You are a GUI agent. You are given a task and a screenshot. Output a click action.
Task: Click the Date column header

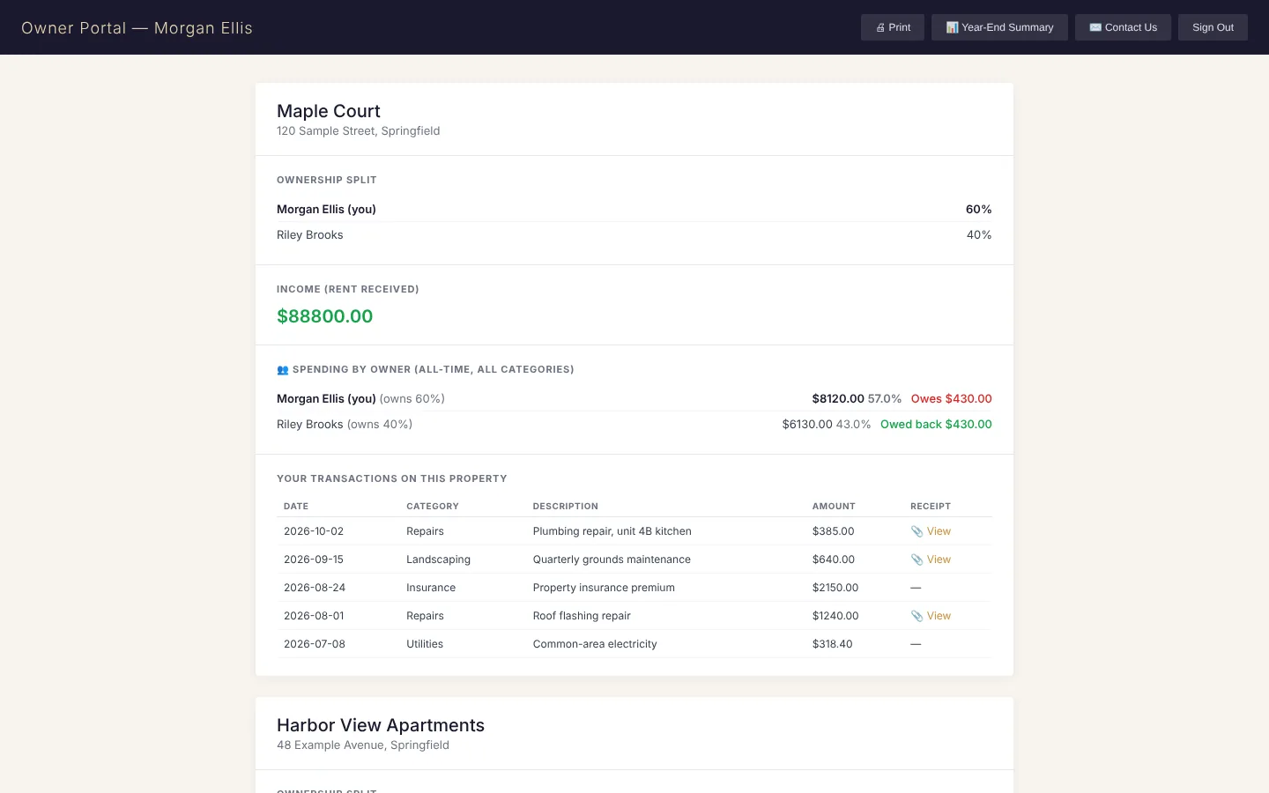296,507
